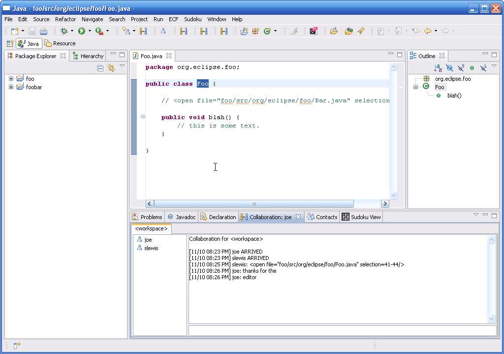This screenshot has width=504, height=354.
Task: Maximize the Foo.java editor area
Action: pyautogui.click(x=400, y=55)
